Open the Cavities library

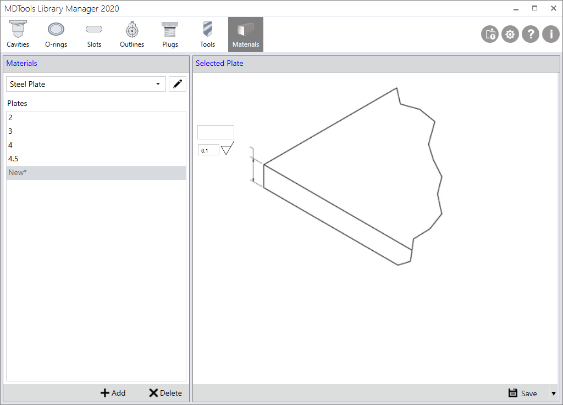coord(18,35)
